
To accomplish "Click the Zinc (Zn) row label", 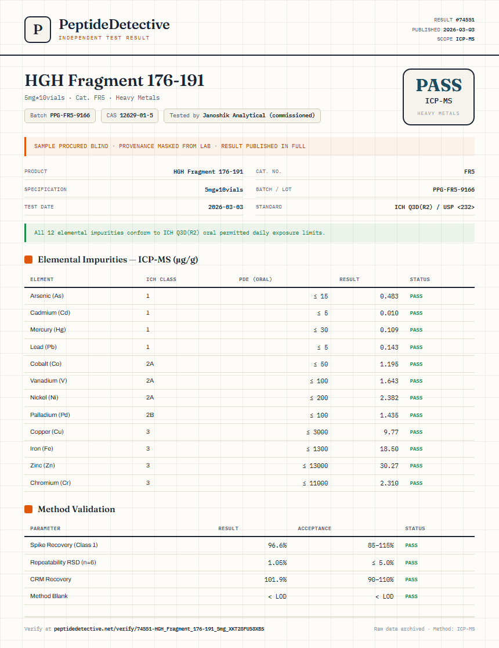I will pos(42,466).
